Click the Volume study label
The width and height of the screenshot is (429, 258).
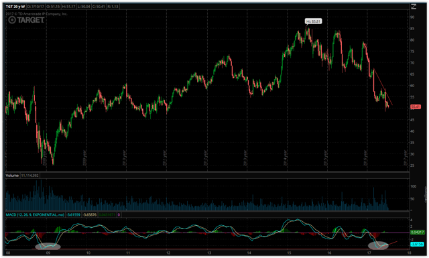12,176
